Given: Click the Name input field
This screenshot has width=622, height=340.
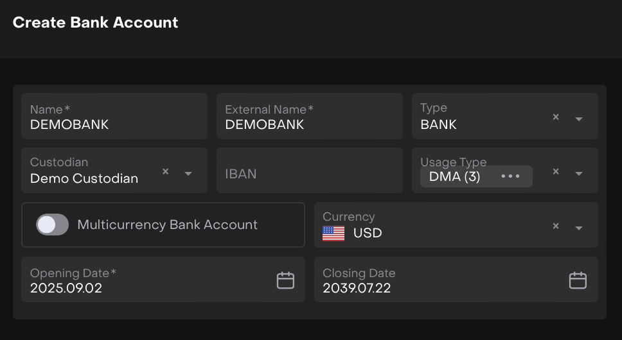Looking at the screenshot, I should [114, 124].
